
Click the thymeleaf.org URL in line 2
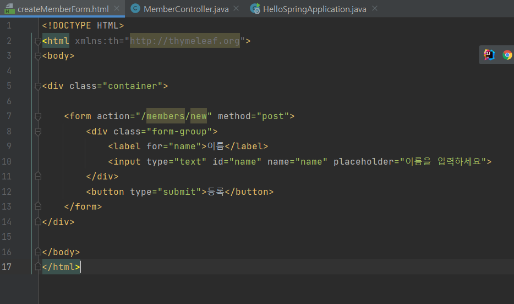click(x=185, y=41)
